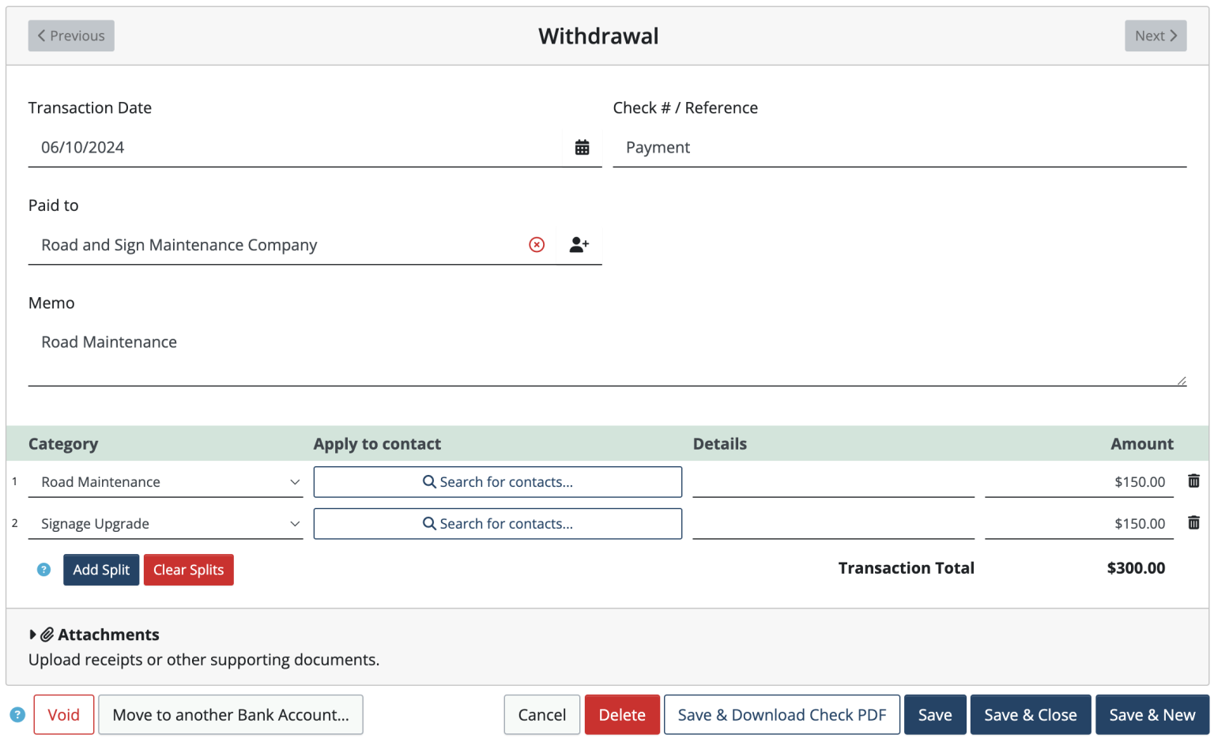Click the paperclip Attachments icon
Image resolution: width=1214 pixels, height=746 pixels.
(x=47, y=635)
